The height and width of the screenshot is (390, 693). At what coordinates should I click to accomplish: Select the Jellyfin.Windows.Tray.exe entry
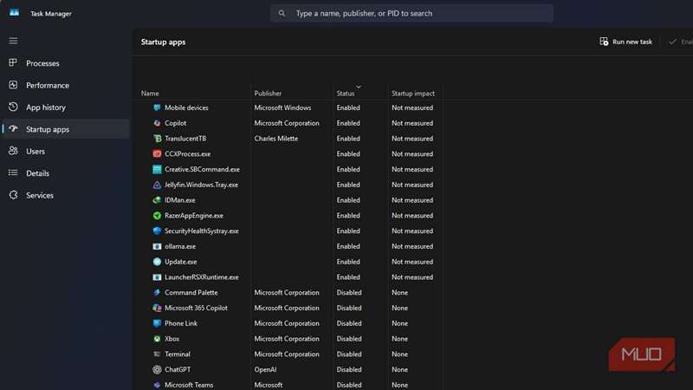pos(201,185)
